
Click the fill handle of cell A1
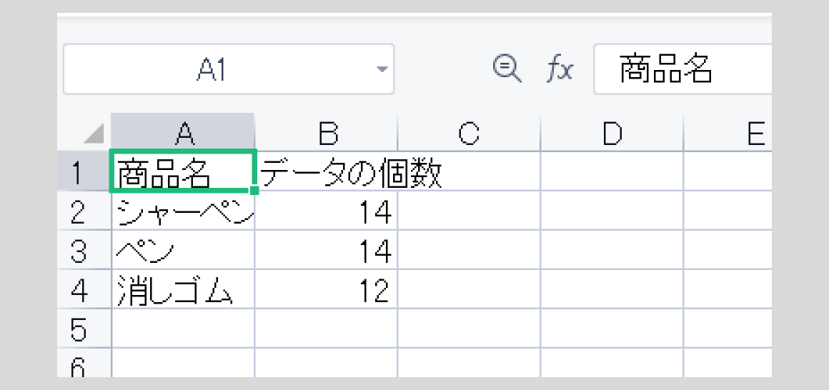[254, 190]
